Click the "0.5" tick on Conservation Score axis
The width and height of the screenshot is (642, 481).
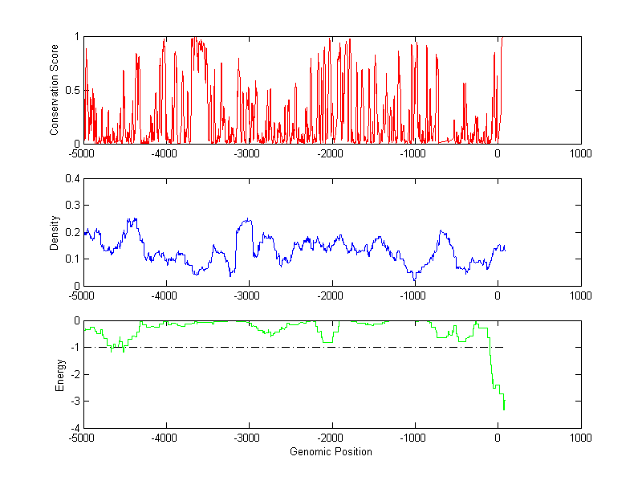coord(71,90)
